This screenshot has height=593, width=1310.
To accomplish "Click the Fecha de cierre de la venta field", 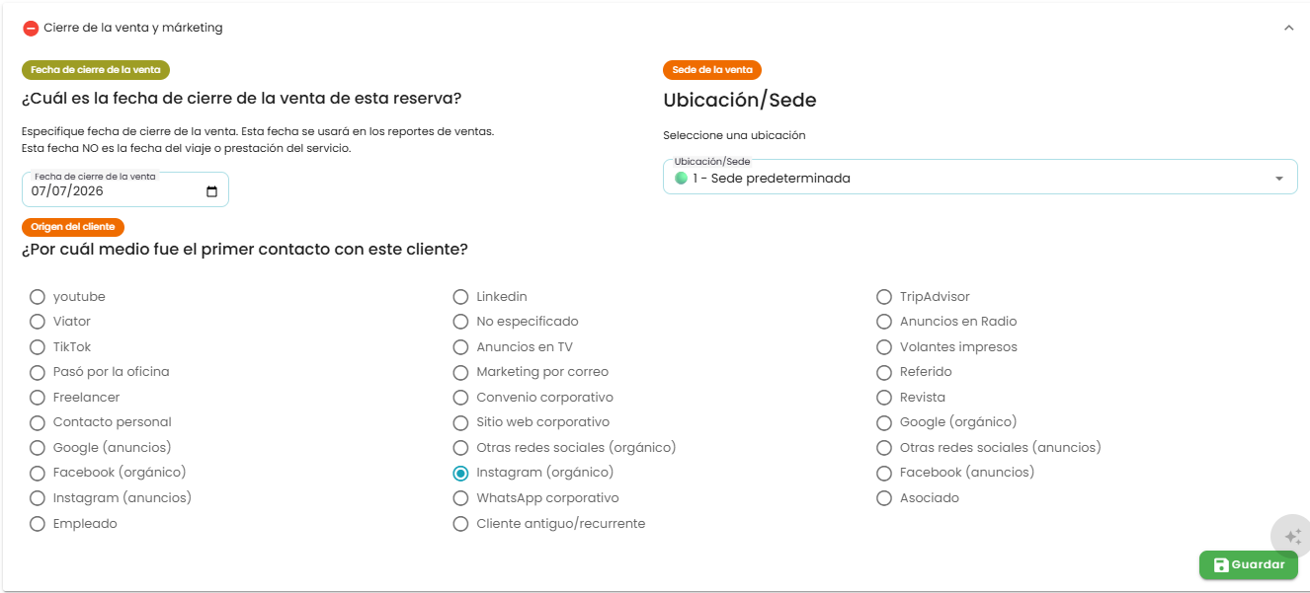I will coord(125,189).
